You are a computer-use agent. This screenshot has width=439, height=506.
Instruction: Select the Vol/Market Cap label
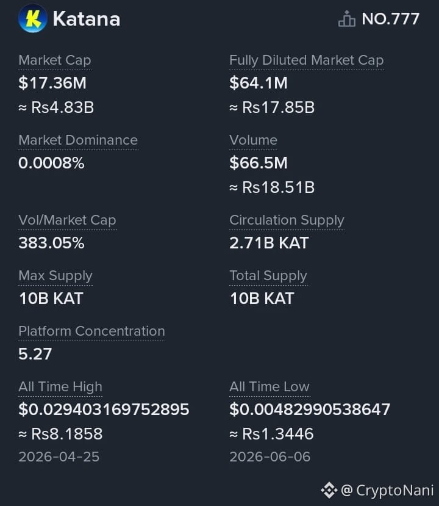[x=67, y=220]
